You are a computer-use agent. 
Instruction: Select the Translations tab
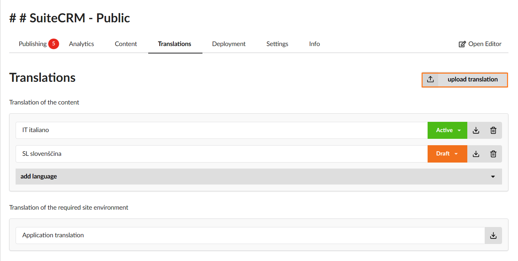(x=175, y=44)
